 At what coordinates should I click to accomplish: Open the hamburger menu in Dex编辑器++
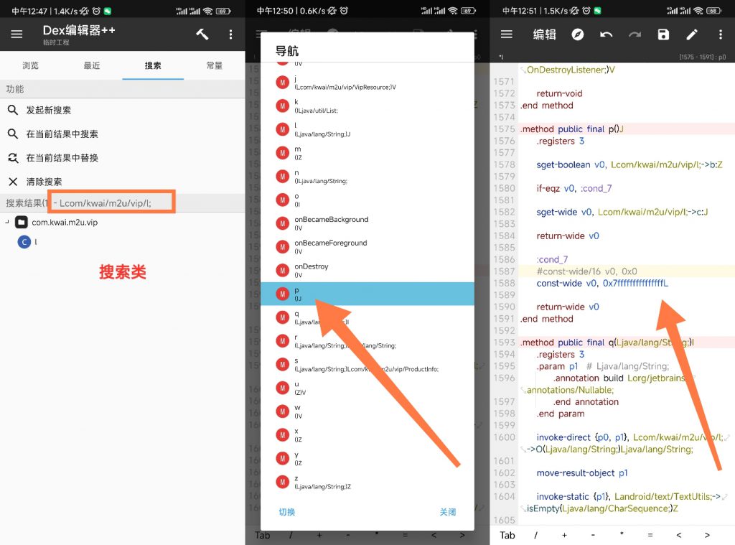(x=17, y=34)
